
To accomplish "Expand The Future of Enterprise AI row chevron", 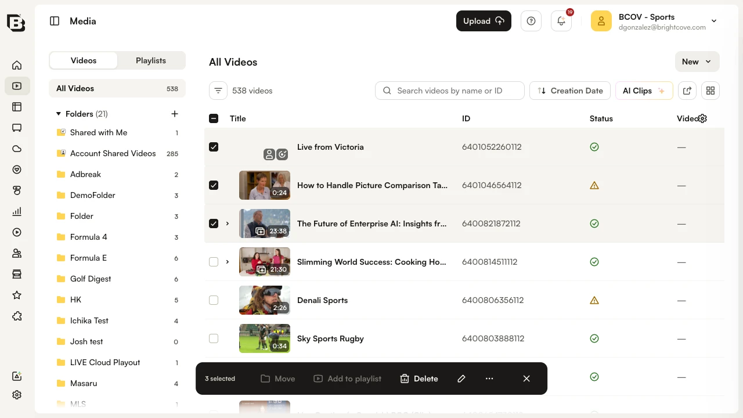I will [x=228, y=224].
